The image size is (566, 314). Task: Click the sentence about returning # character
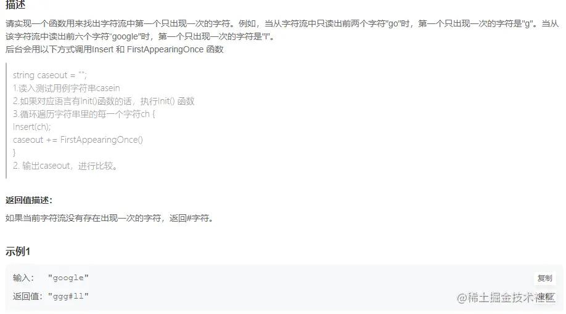[110, 218]
